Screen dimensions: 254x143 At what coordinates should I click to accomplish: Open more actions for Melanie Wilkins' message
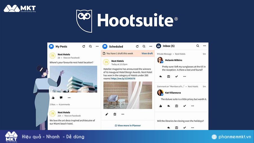point(185,76)
